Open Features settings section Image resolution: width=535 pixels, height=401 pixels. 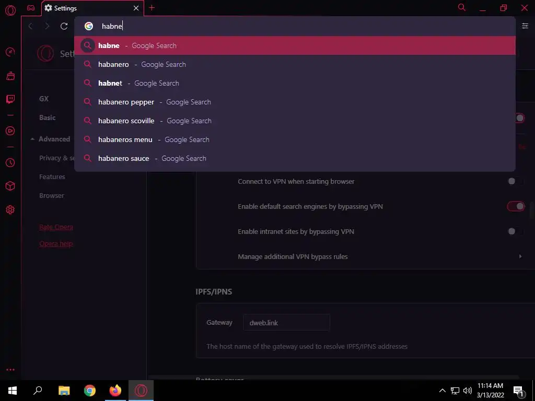click(x=52, y=176)
